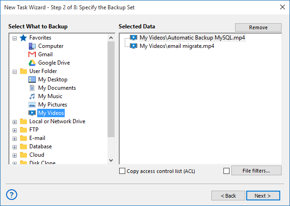Select the User Folder label

43,71
